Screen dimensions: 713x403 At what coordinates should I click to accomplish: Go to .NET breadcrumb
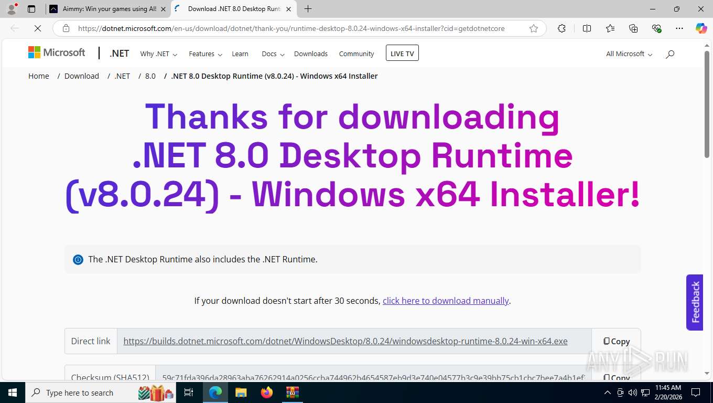(x=122, y=76)
